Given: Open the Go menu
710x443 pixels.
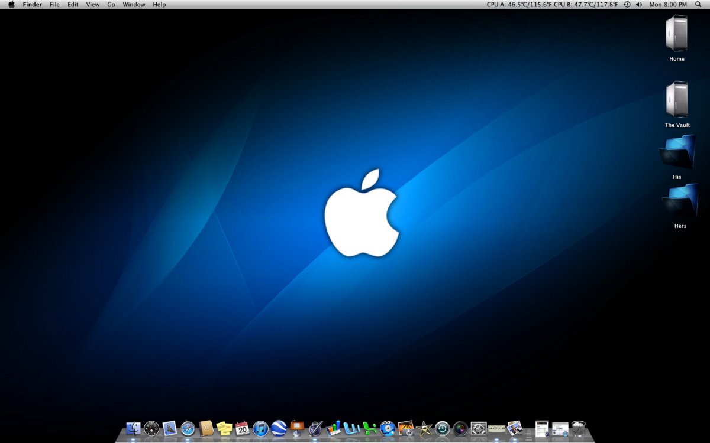Looking at the screenshot, I should [x=111, y=4].
